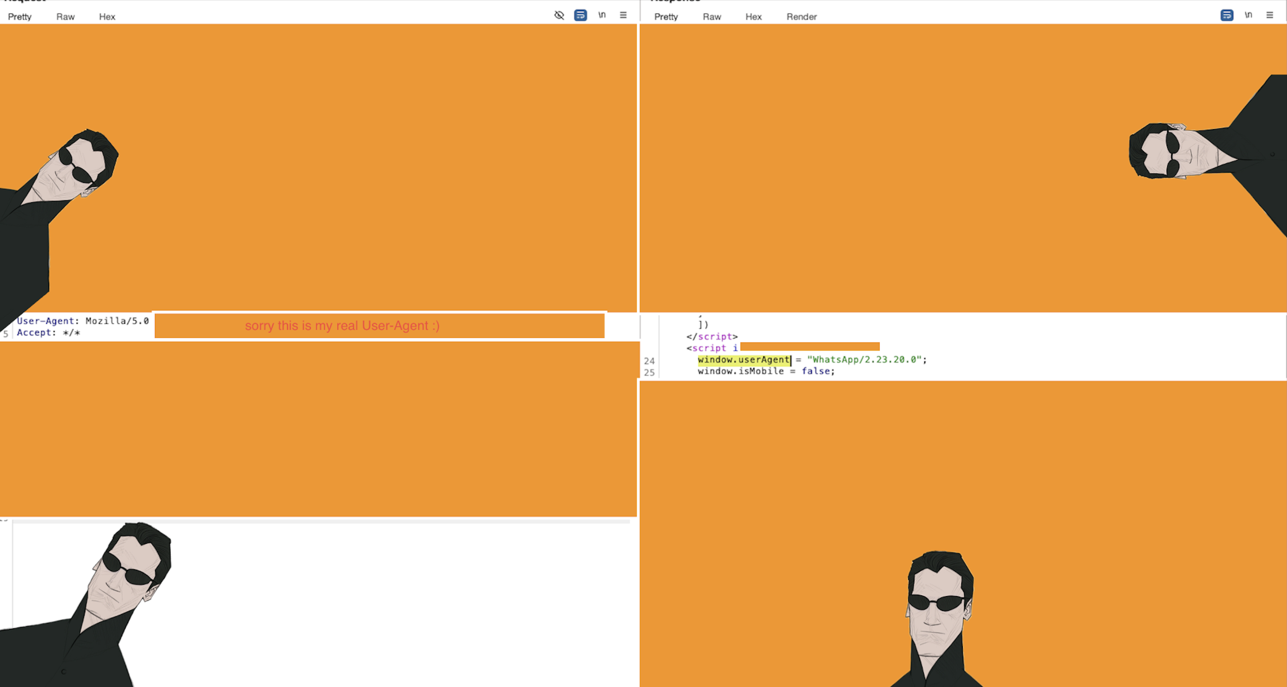Toggle word wrap icon in Request pane
The width and height of the screenshot is (1287, 687).
(580, 15)
